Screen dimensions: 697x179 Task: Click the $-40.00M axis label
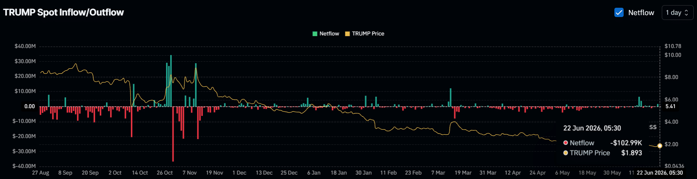click(x=24, y=166)
